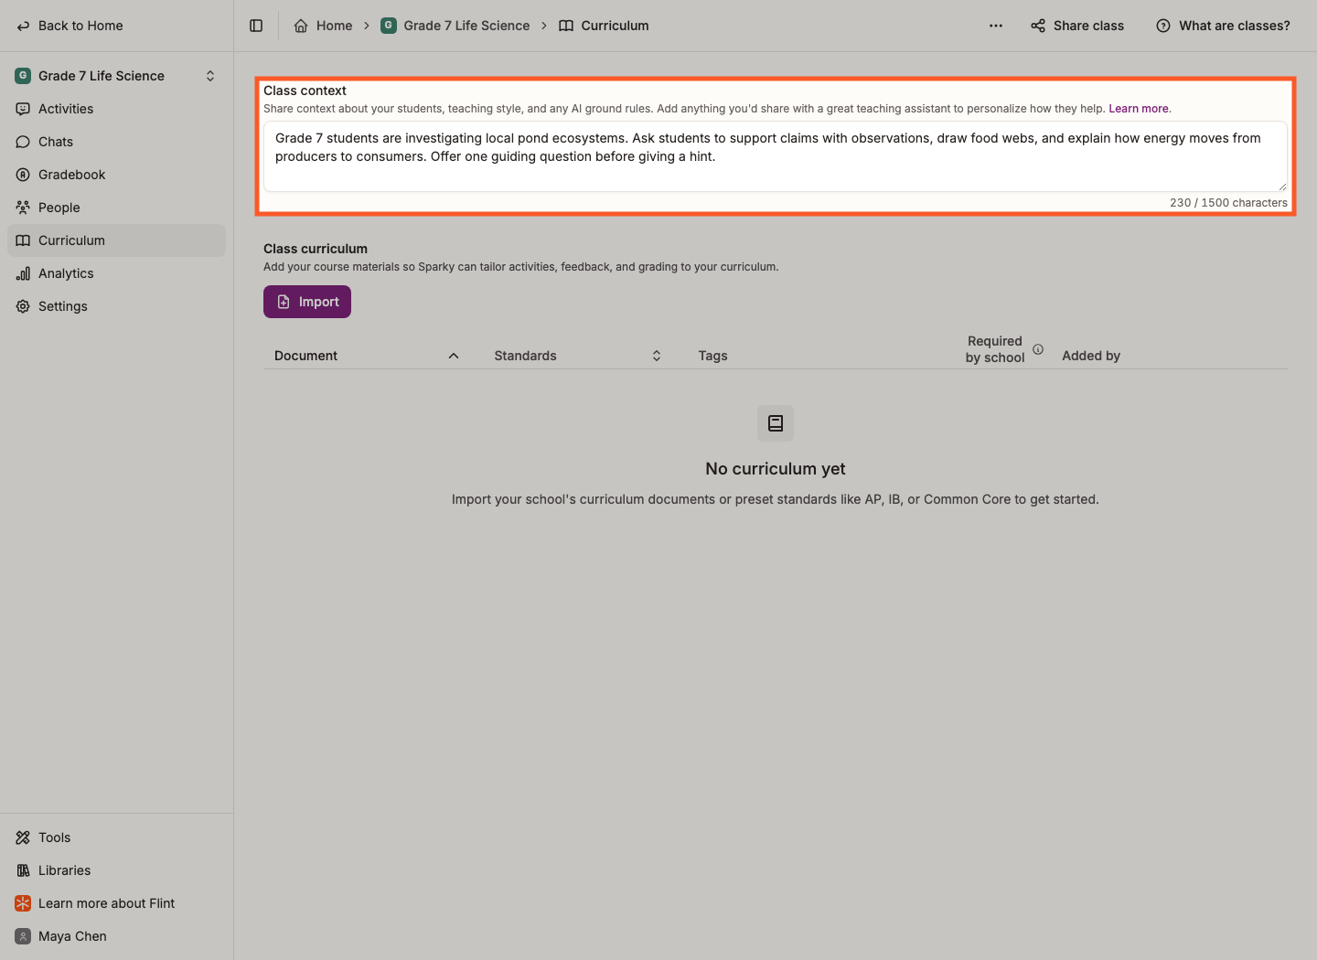Sort by Standards column arrows

(x=657, y=356)
